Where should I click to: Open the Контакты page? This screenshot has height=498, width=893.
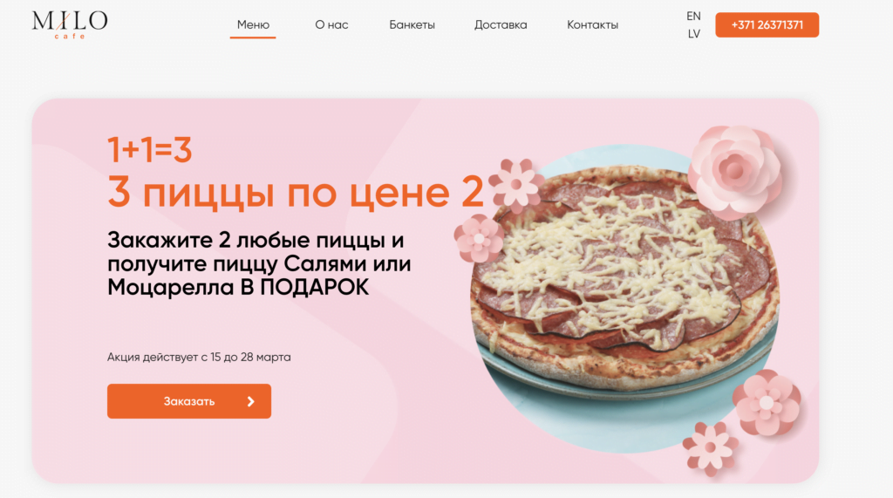click(592, 25)
